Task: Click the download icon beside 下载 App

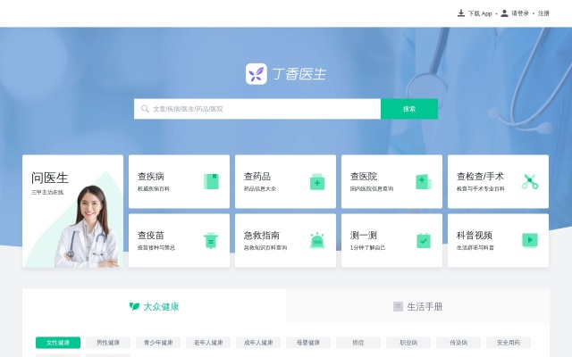Action: point(461,13)
